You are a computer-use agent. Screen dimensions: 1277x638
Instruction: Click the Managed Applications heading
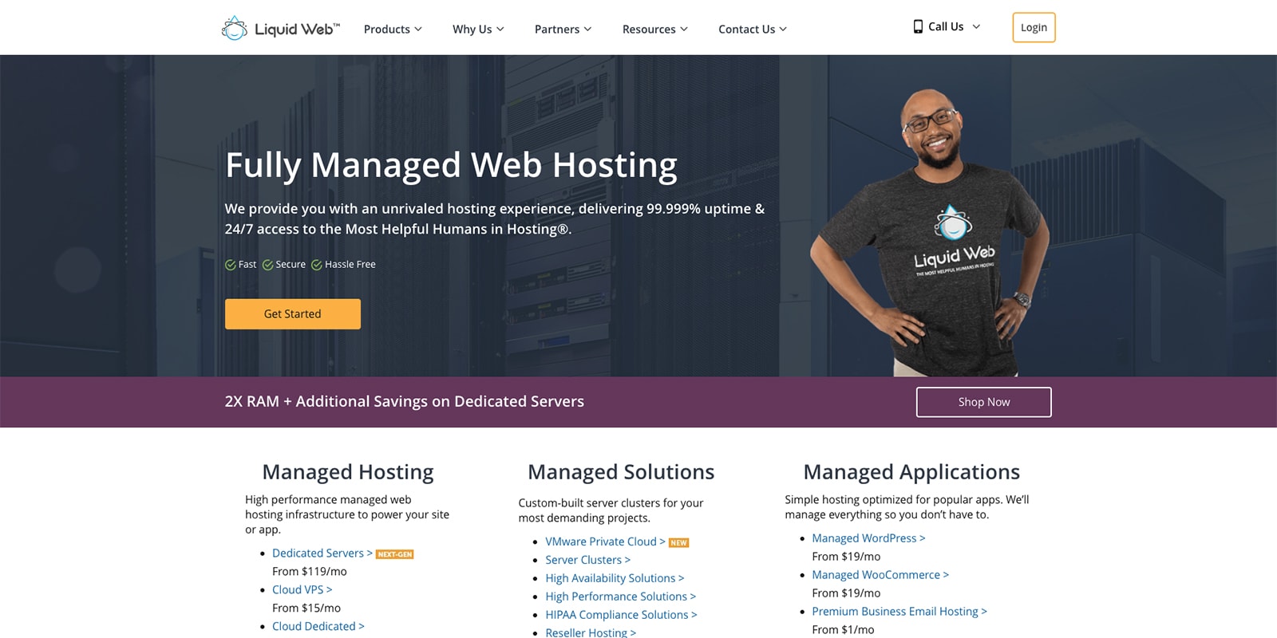tap(911, 472)
